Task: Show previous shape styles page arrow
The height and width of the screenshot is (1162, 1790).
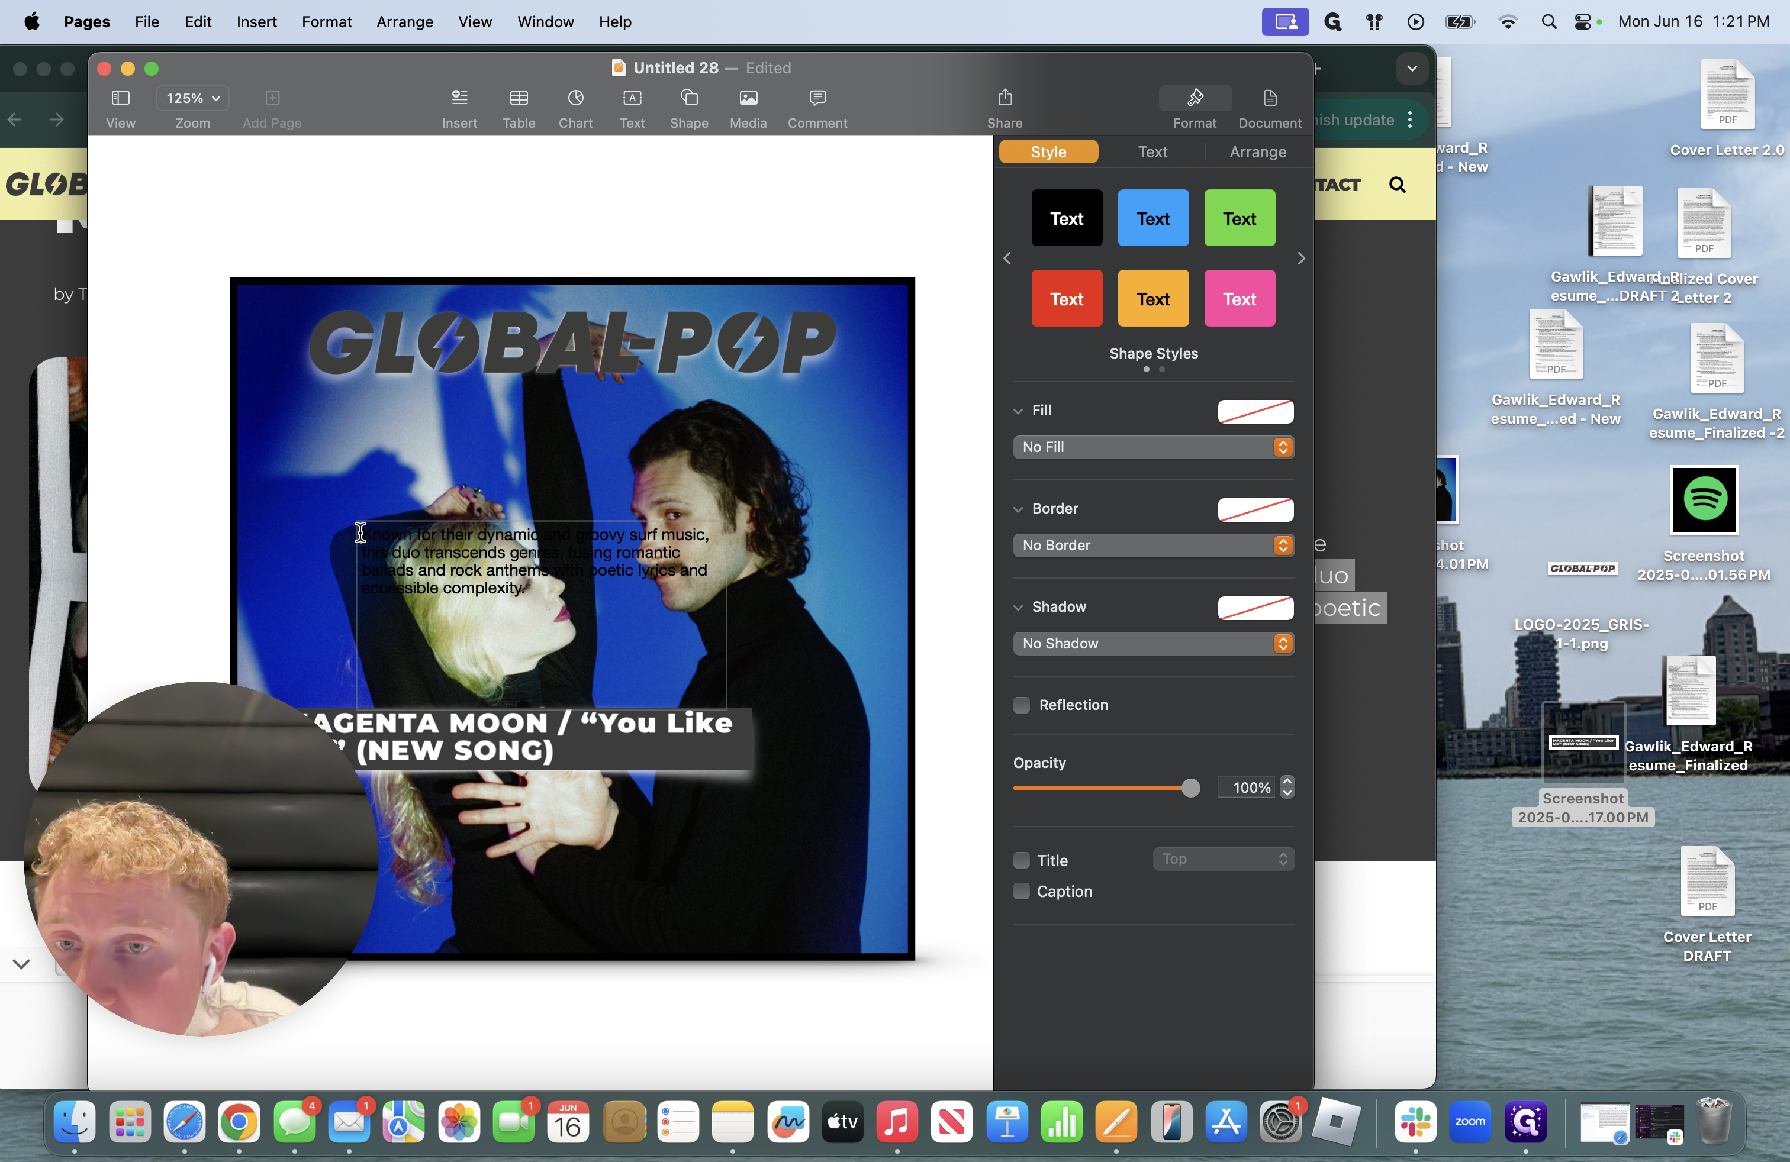Action: (1007, 258)
